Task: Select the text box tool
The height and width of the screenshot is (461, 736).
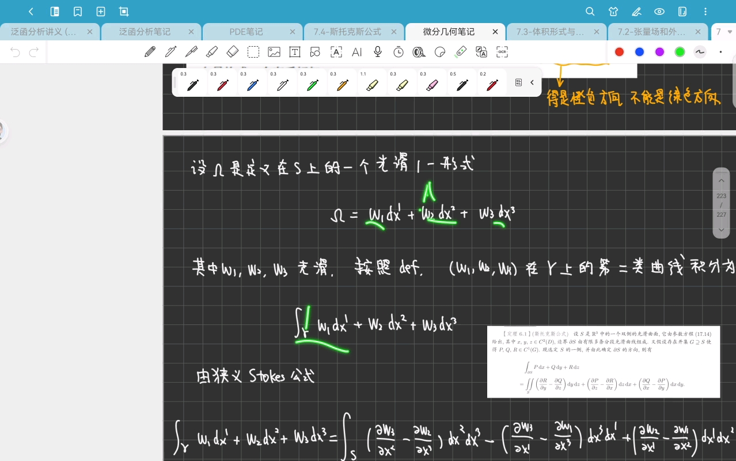Action: (x=295, y=52)
